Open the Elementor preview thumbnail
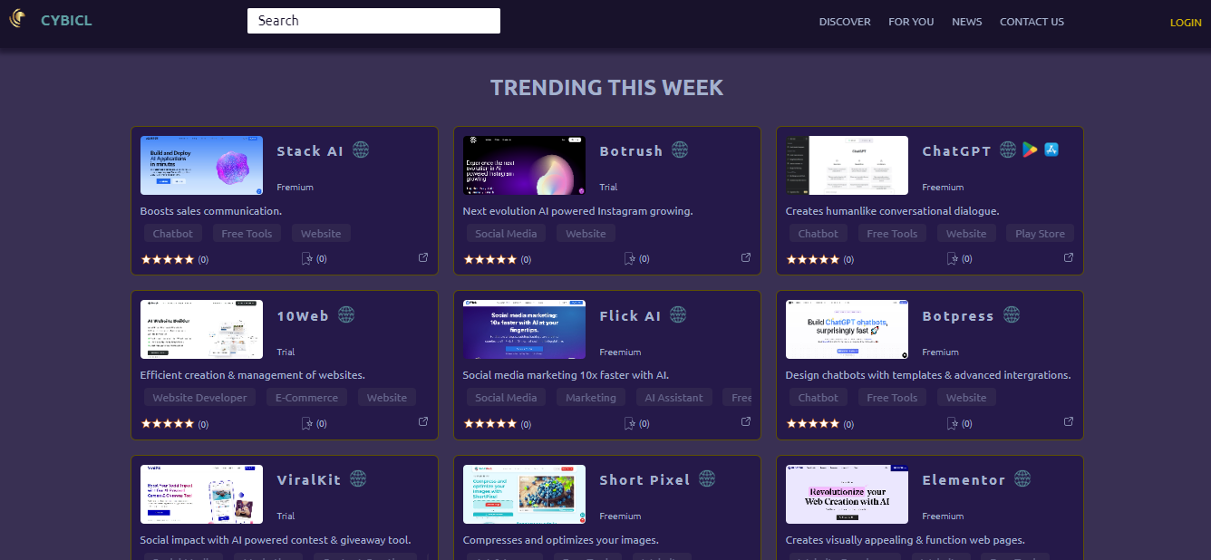This screenshot has height=560, width=1211. coord(847,494)
